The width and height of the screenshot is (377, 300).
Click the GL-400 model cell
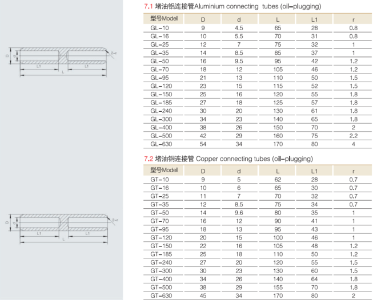click(161, 127)
